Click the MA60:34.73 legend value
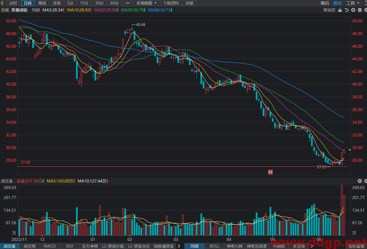 (160, 10)
